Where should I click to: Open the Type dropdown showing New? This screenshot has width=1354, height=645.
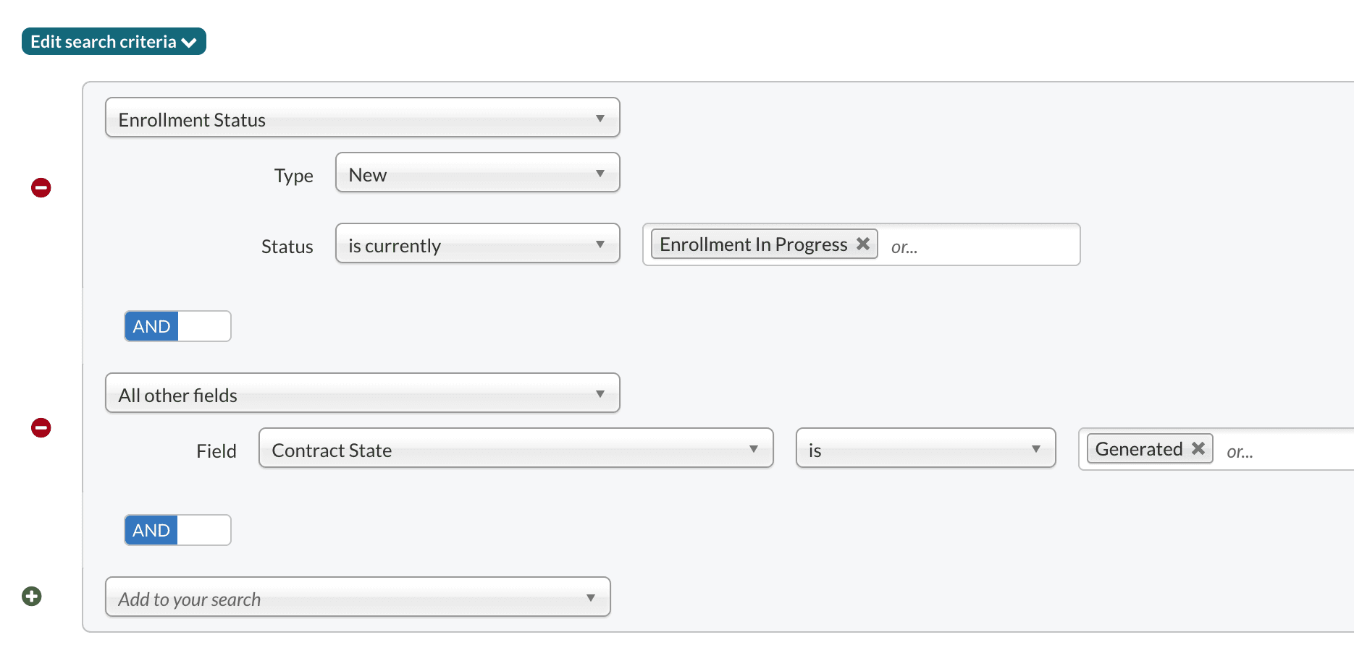(x=477, y=173)
